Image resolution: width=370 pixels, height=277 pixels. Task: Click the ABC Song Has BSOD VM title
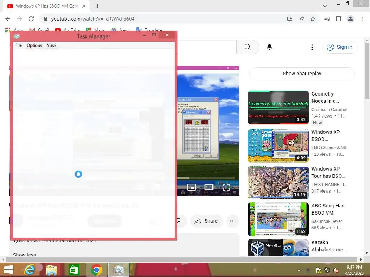click(328, 209)
